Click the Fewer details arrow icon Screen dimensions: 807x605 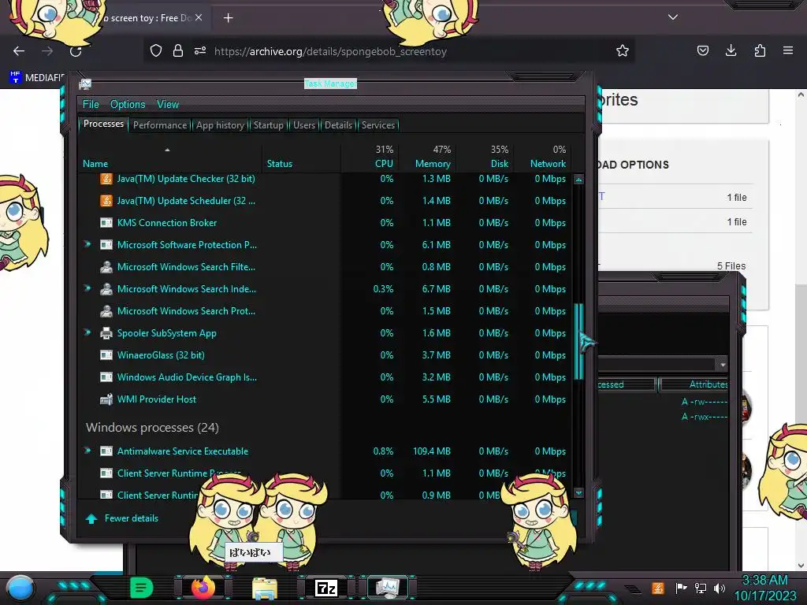91,518
